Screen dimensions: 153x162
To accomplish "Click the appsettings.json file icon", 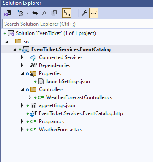I will (x=33, y=105).
